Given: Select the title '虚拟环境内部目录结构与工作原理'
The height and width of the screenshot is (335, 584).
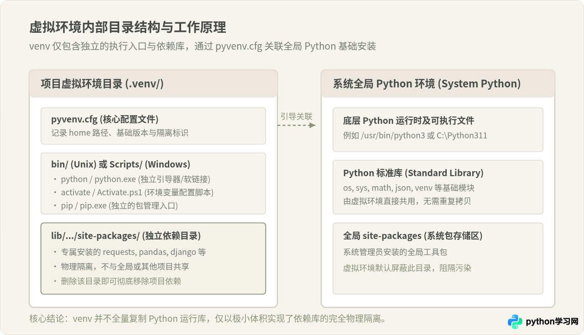Looking at the screenshot, I should tap(128, 27).
